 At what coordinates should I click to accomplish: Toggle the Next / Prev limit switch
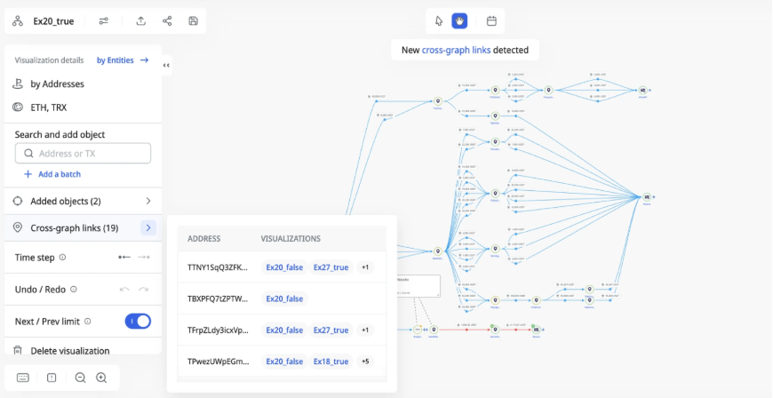[138, 321]
